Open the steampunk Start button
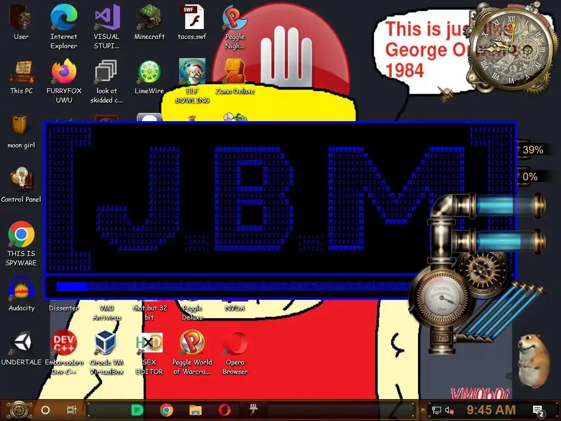561x421 pixels. (x=19, y=410)
